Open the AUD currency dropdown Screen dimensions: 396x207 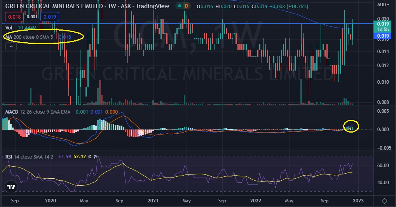click(383, 5)
